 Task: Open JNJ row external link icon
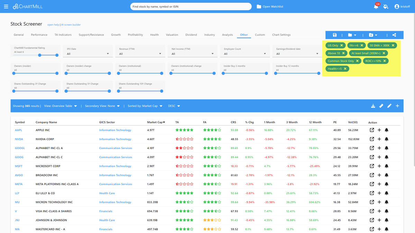pyautogui.click(x=372, y=220)
